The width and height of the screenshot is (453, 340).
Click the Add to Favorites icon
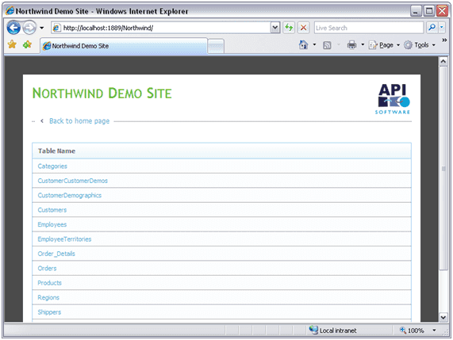pos(27,44)
